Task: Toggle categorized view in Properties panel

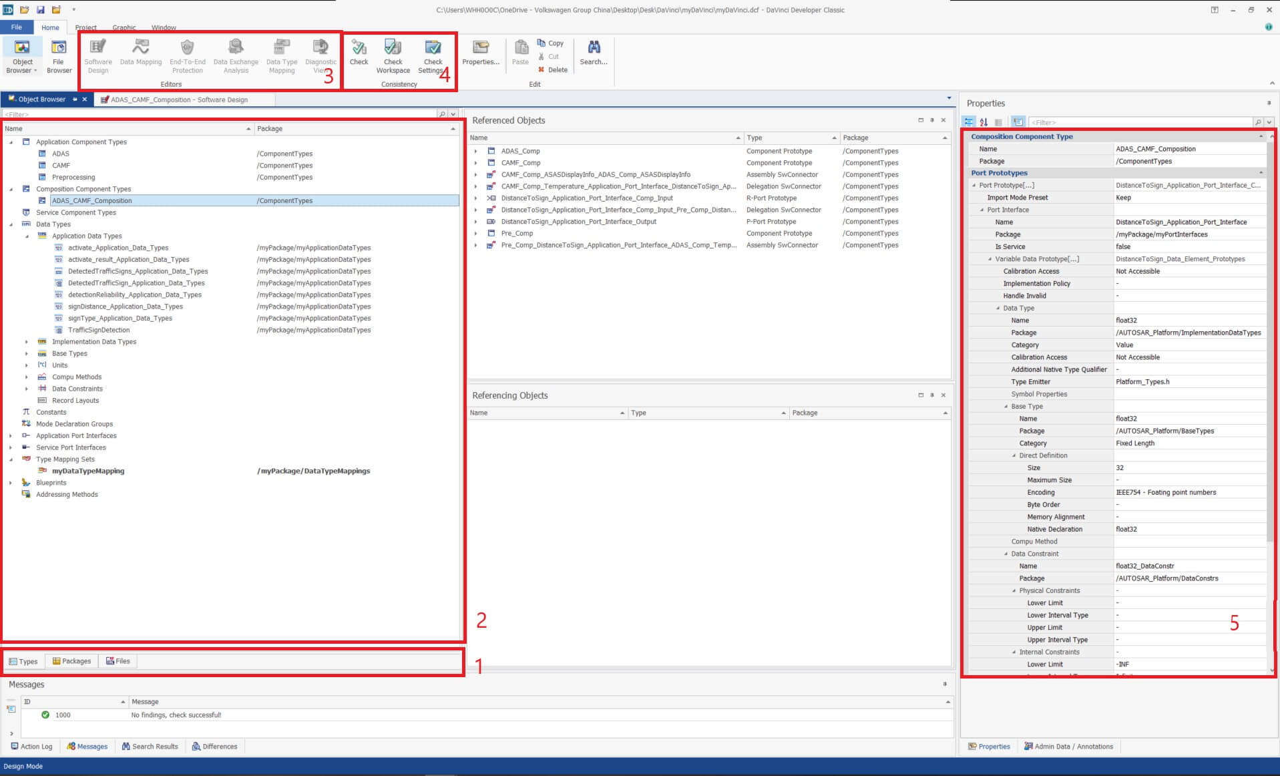Action: (968, 122)
